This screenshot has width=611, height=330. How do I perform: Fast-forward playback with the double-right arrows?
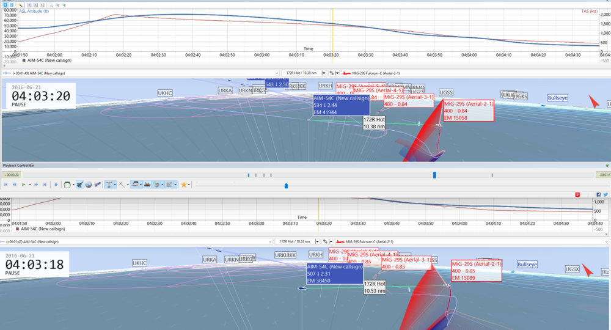click(x=36, y=185)
